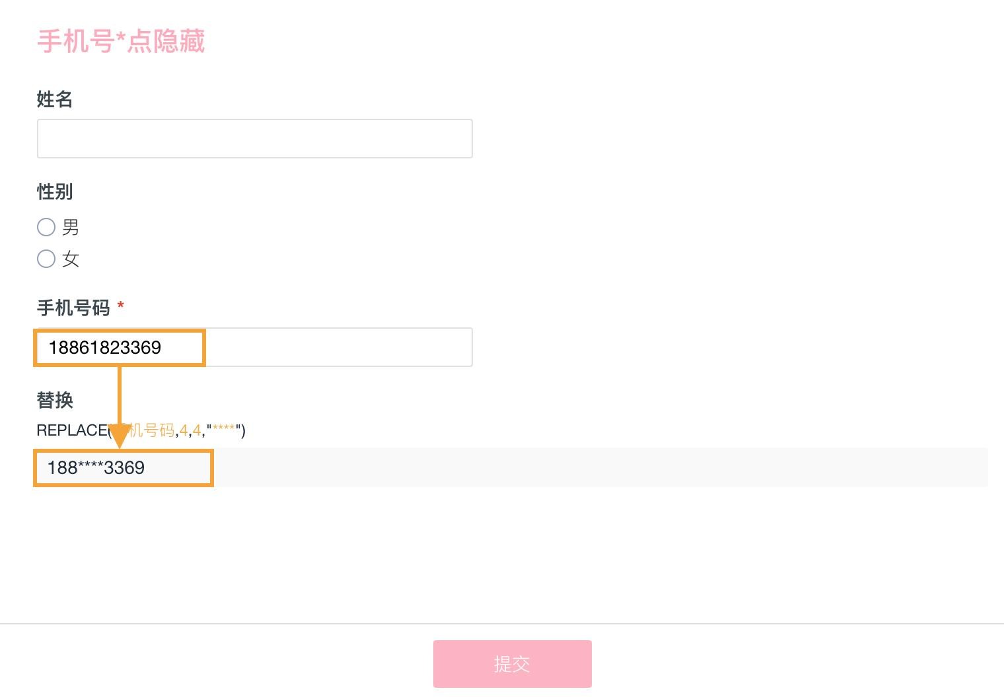Click the 姓名 text input field
The image size is (1004, 697).
tap(254, 139)
